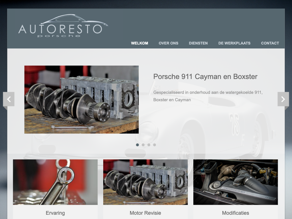Screen dimensions: 292x219
Task: Go to the Contact page
Action: pyautogui.click(x=270, y=43)
